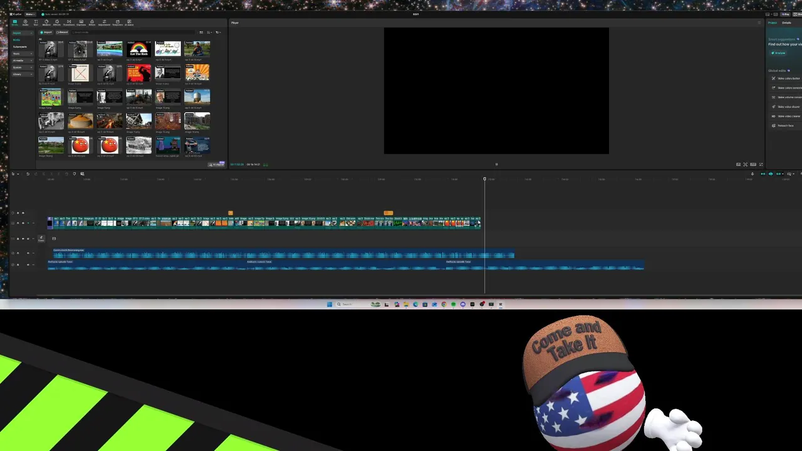Switch to the Project tab
802x451 pixels.
(x=773, y=23)
